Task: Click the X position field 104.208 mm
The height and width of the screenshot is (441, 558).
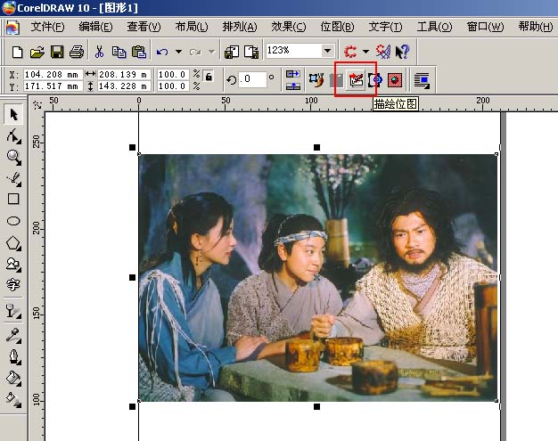Action: point(53,74)
